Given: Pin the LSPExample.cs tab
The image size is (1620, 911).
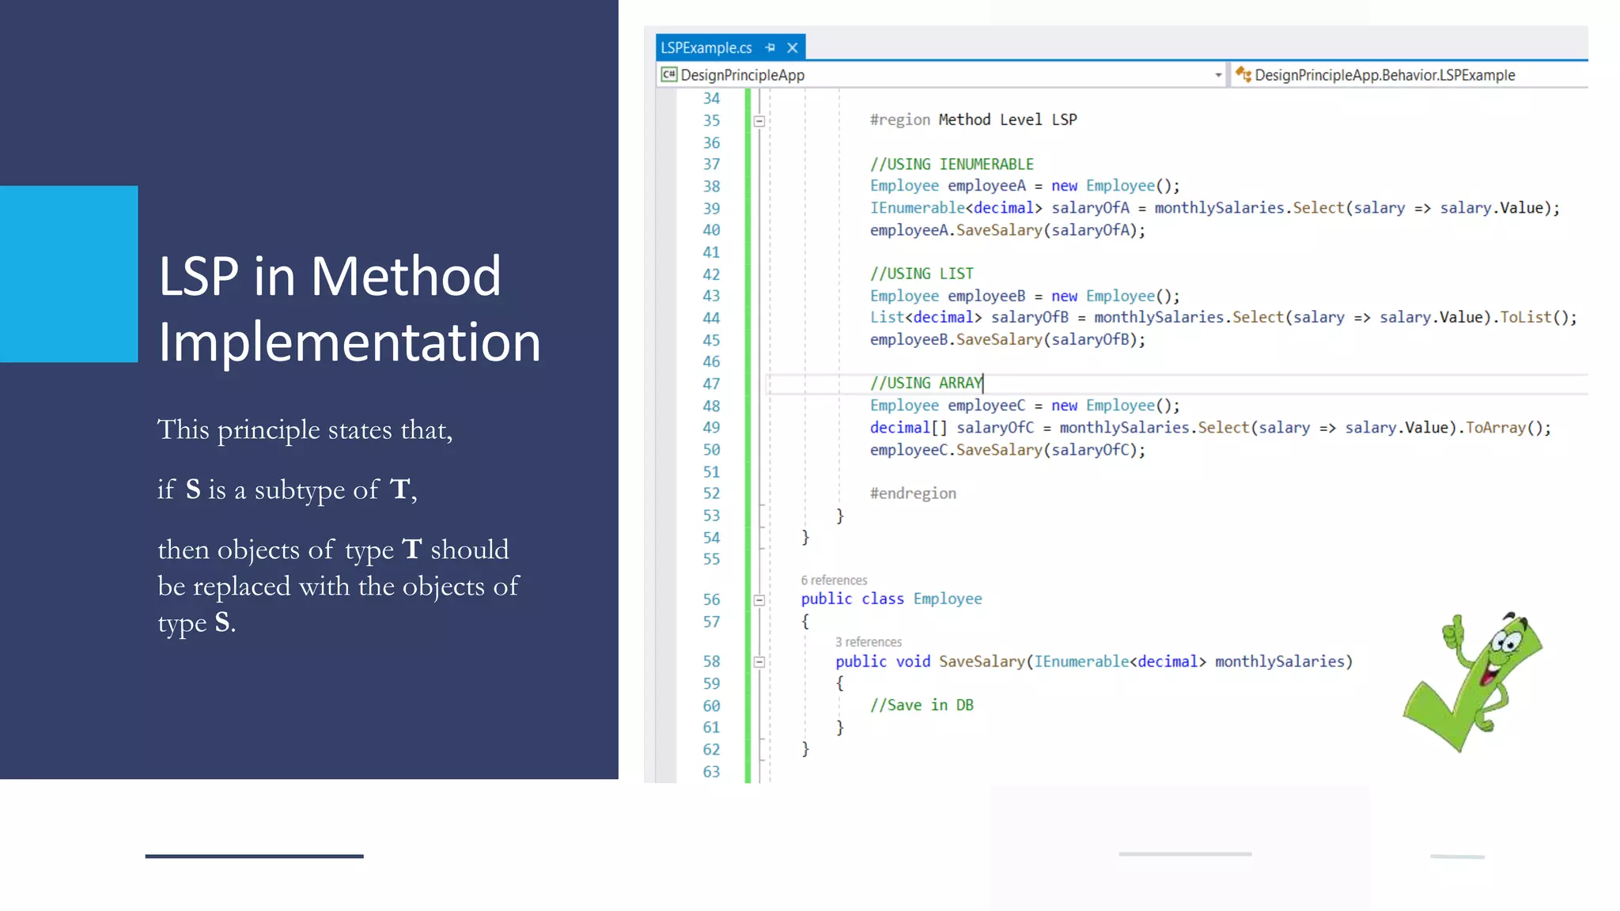Looking at the screenshot, I should click(x=770, y=47).
